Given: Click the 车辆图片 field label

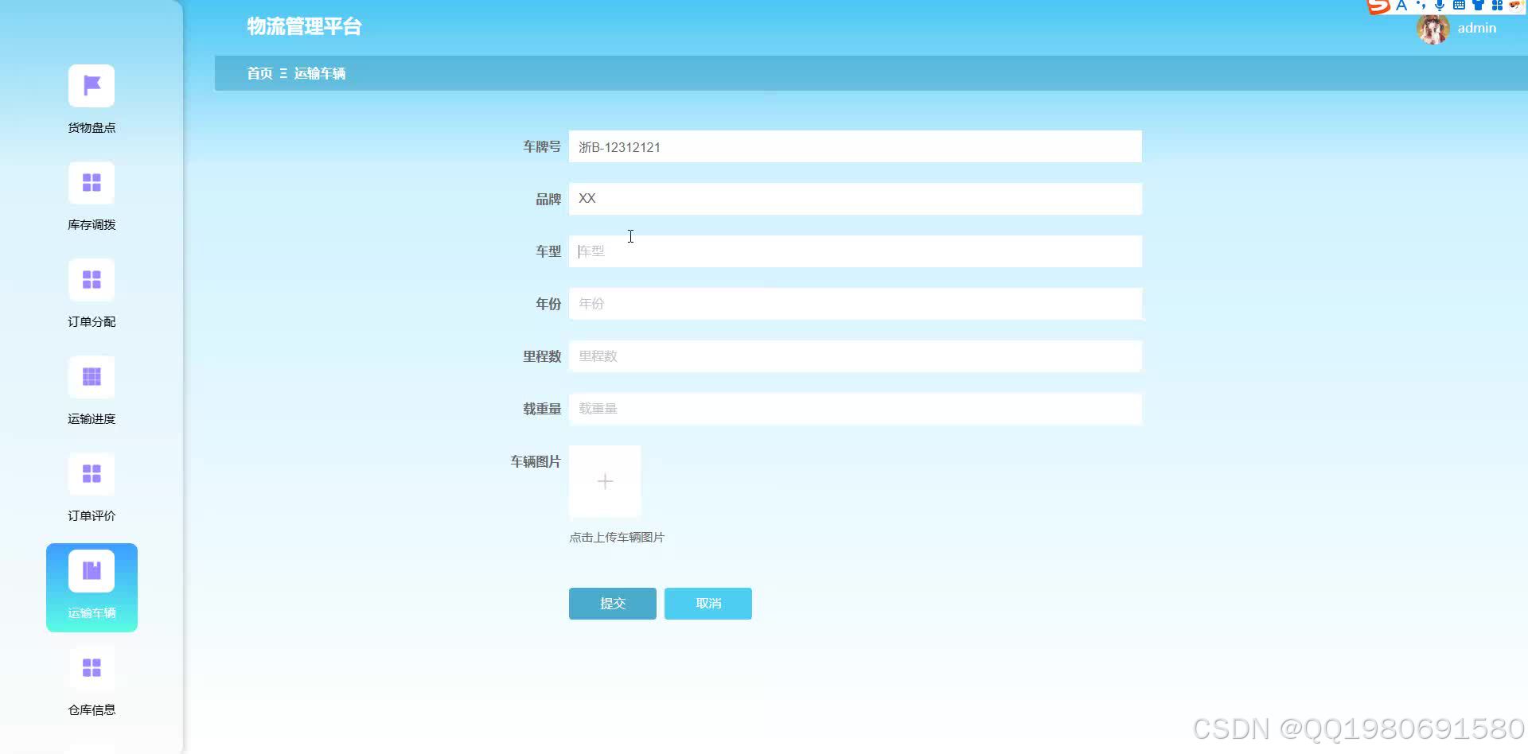Looking at the screenshot, I should point(536,461).
